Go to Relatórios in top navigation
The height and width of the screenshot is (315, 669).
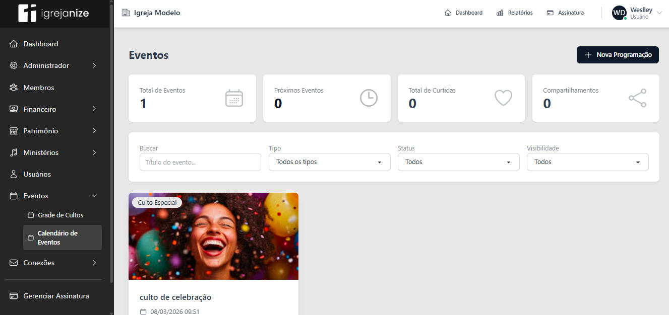coord(515,13)
